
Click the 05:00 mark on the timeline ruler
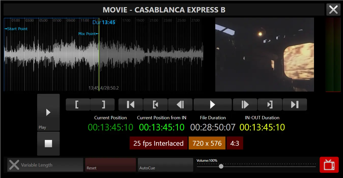pos(43,20)
